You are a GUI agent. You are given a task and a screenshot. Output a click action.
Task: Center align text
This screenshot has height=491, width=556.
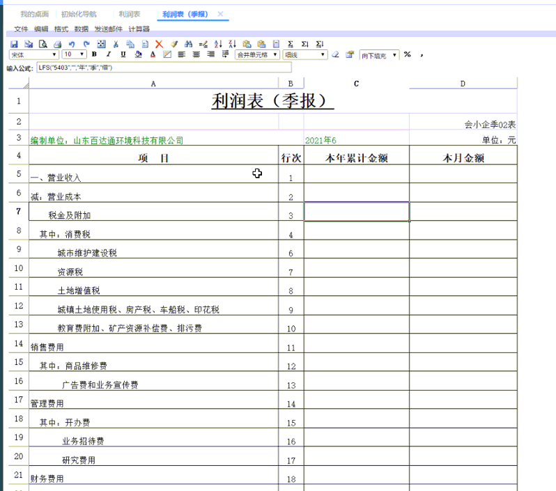coord(196,54)
